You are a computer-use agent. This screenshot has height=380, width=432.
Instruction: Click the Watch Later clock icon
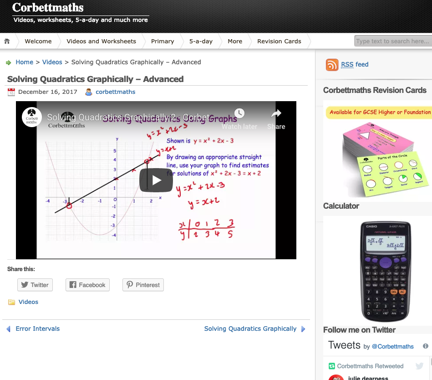pos(239,113)
